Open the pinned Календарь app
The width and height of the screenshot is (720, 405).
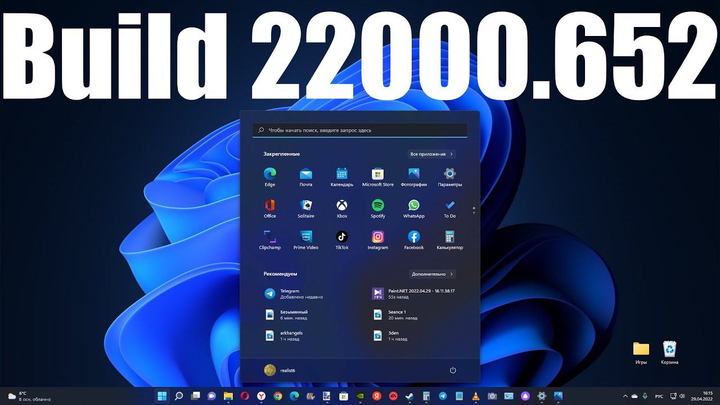click(x=342, y=177)
